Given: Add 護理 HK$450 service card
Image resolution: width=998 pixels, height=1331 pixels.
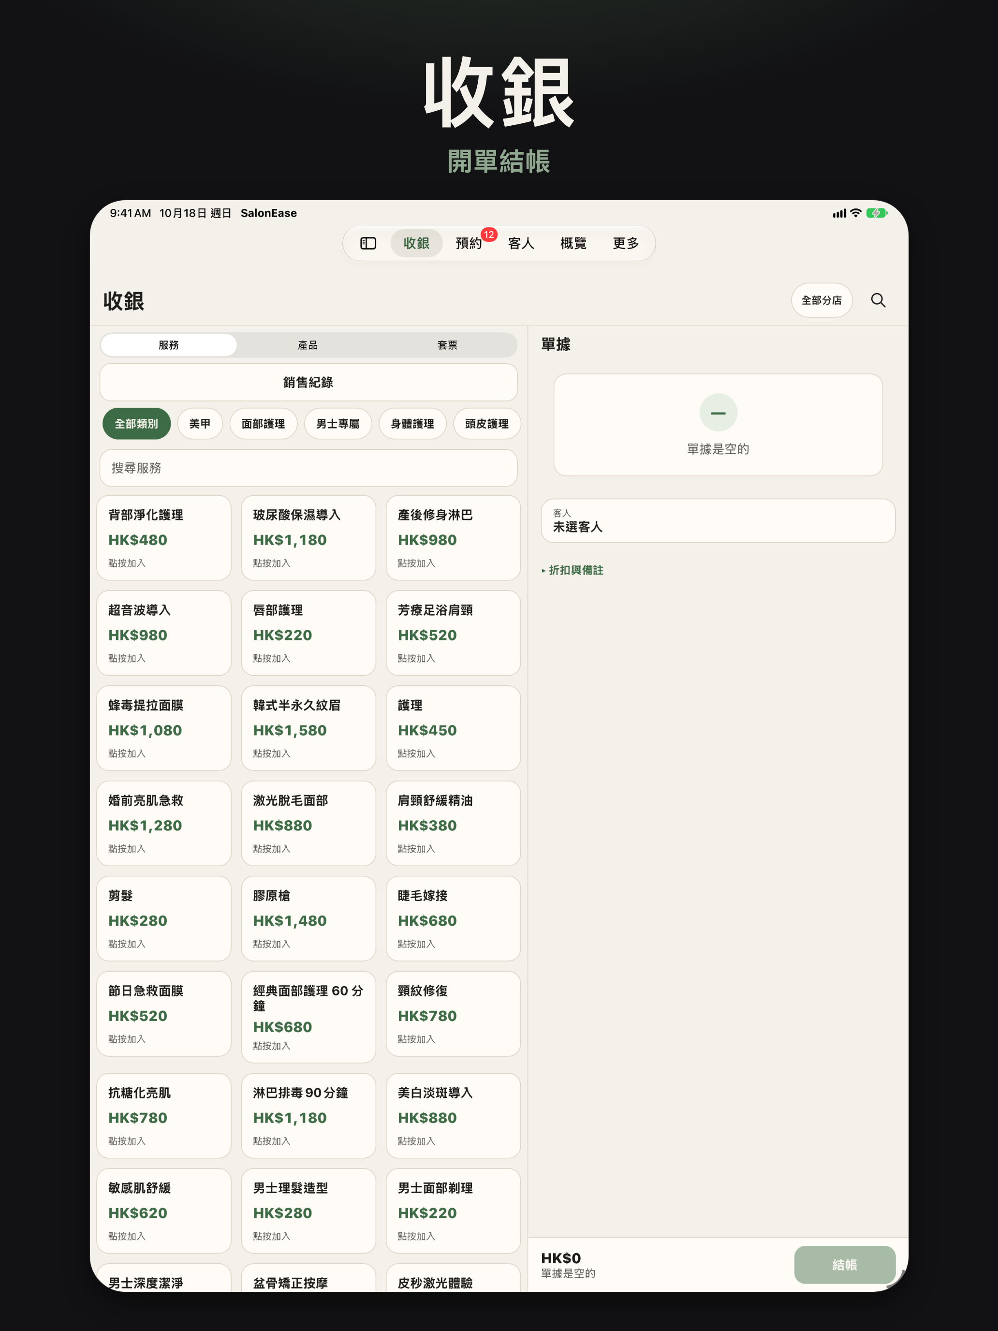Looking at the screenshot, I should 454,728.
